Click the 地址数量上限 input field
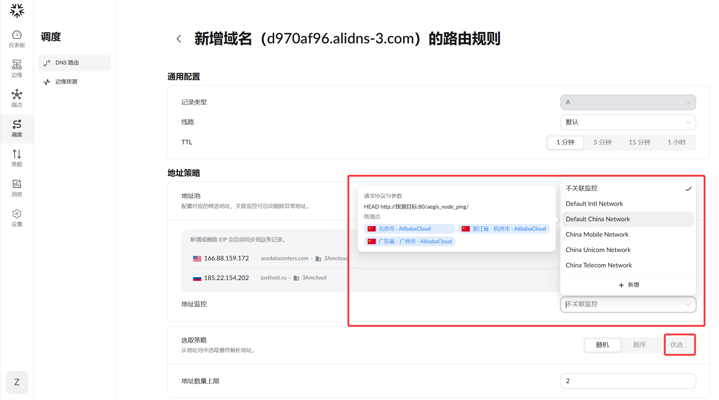The height and width of the screenshot is (400, 719). (x=628, y=381)
